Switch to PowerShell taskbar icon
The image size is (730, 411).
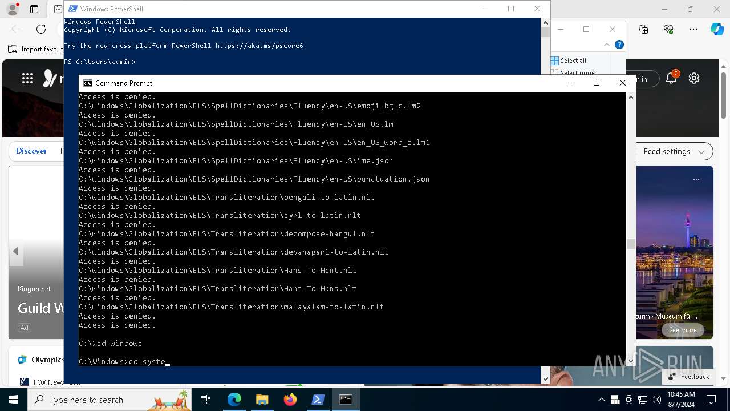click(x=318, y=400)
